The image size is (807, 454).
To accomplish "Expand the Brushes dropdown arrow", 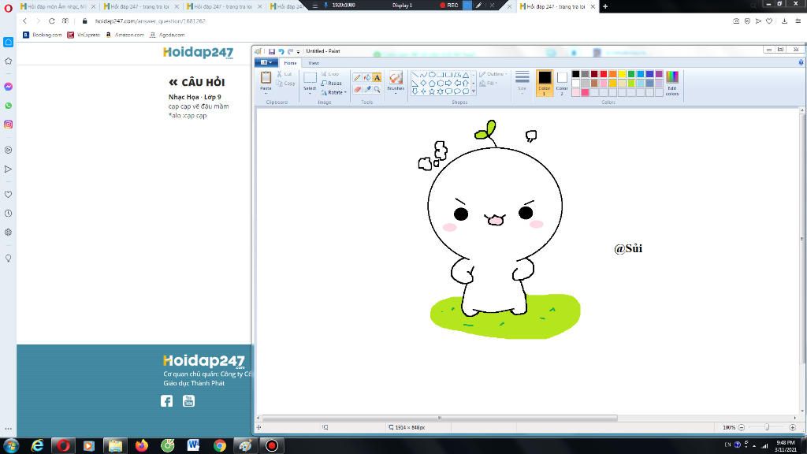I will [396, 93].
